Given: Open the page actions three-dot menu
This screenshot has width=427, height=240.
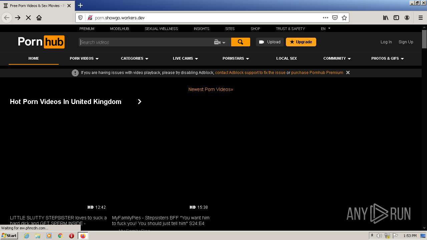Looking at the screenshot, I should coord(325,18).
